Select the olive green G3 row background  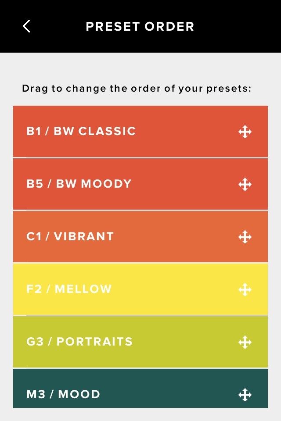coord(184,342)
